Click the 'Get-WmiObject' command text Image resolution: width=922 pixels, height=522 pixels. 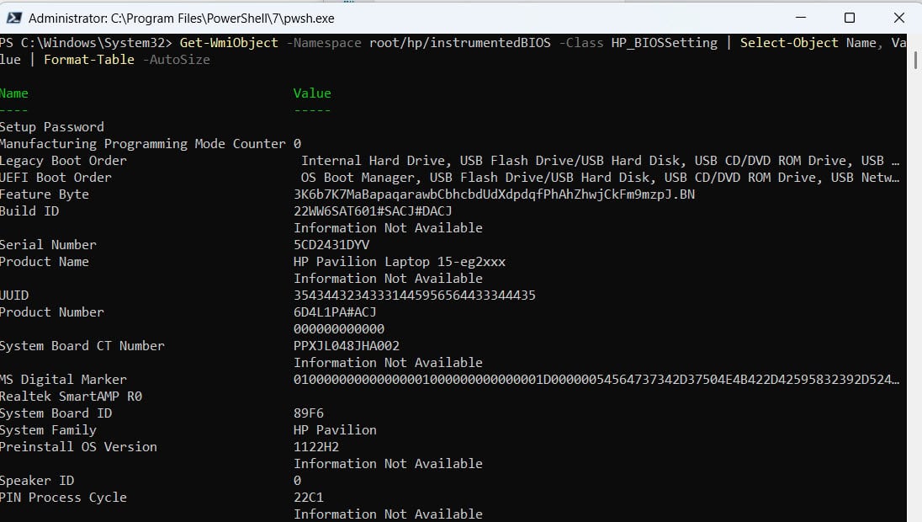pyautogui.click(x=229, y=43)
